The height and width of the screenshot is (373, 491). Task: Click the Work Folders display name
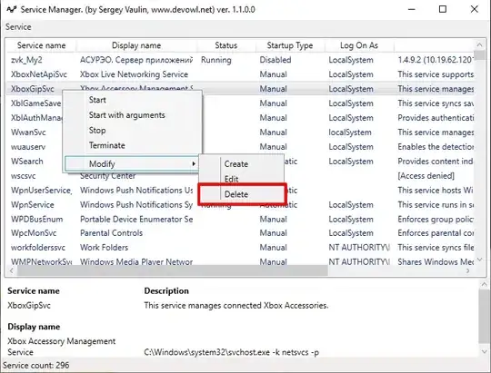[x=104, y=248]
